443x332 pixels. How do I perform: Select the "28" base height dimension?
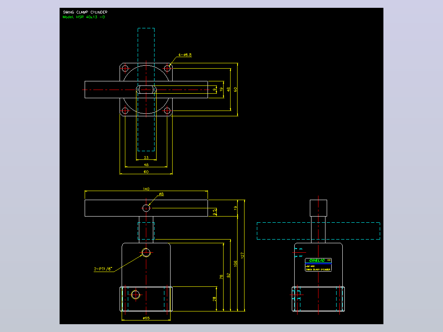pyautogui.click(x=215, y=299)
